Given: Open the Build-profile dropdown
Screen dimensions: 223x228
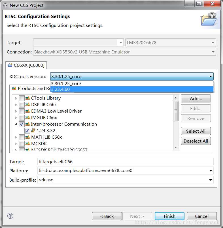Looking at the screenshot, I should (211, 180).
